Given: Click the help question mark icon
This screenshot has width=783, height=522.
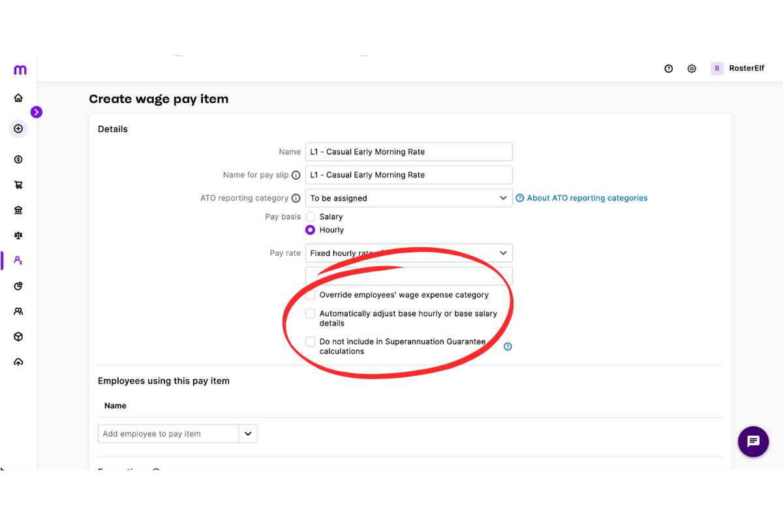Looking at the screenshot, I should [668, 68].
